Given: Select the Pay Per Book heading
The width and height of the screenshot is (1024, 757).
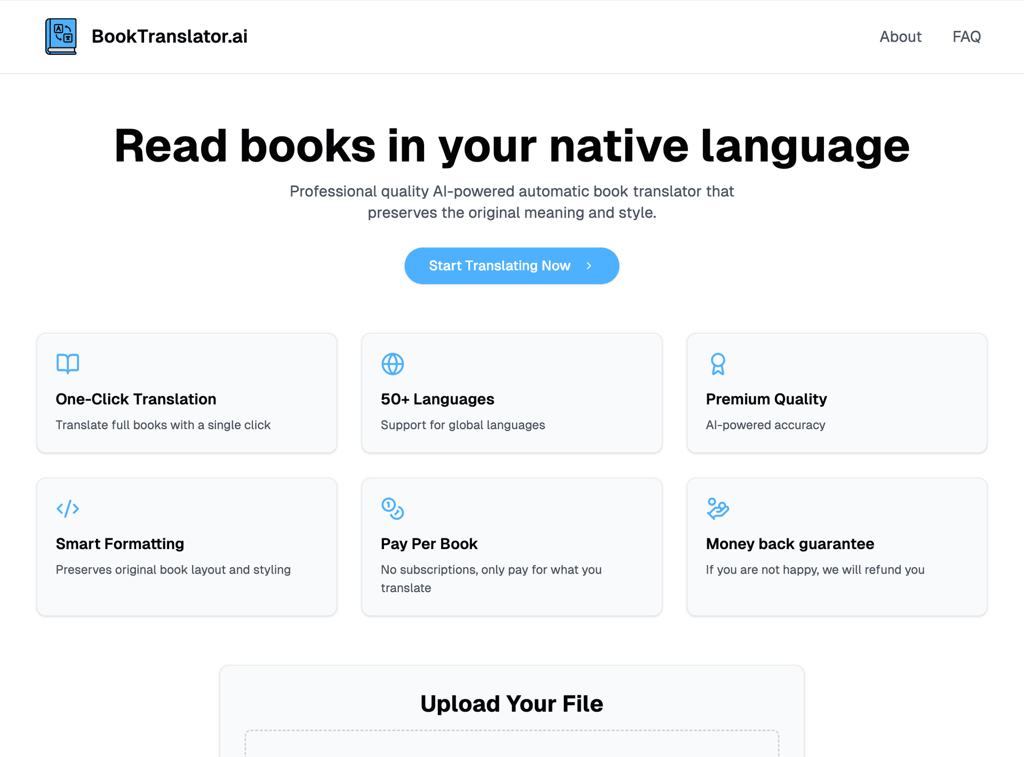Looking at the screenshot, I should point(429,544).
